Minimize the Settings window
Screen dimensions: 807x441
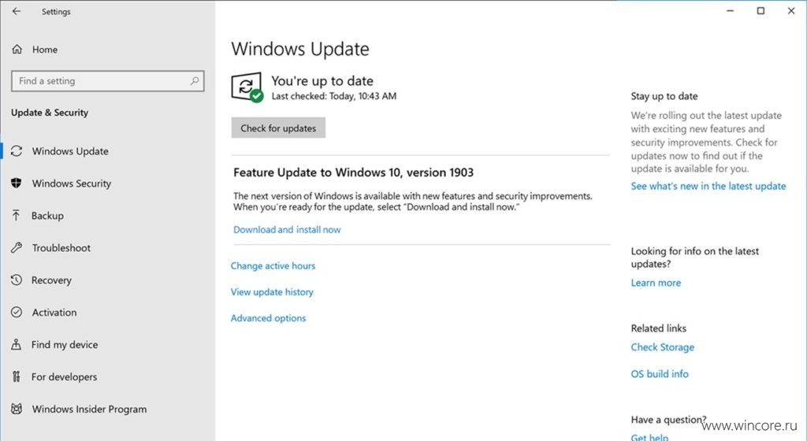click(x=730, y=11)
